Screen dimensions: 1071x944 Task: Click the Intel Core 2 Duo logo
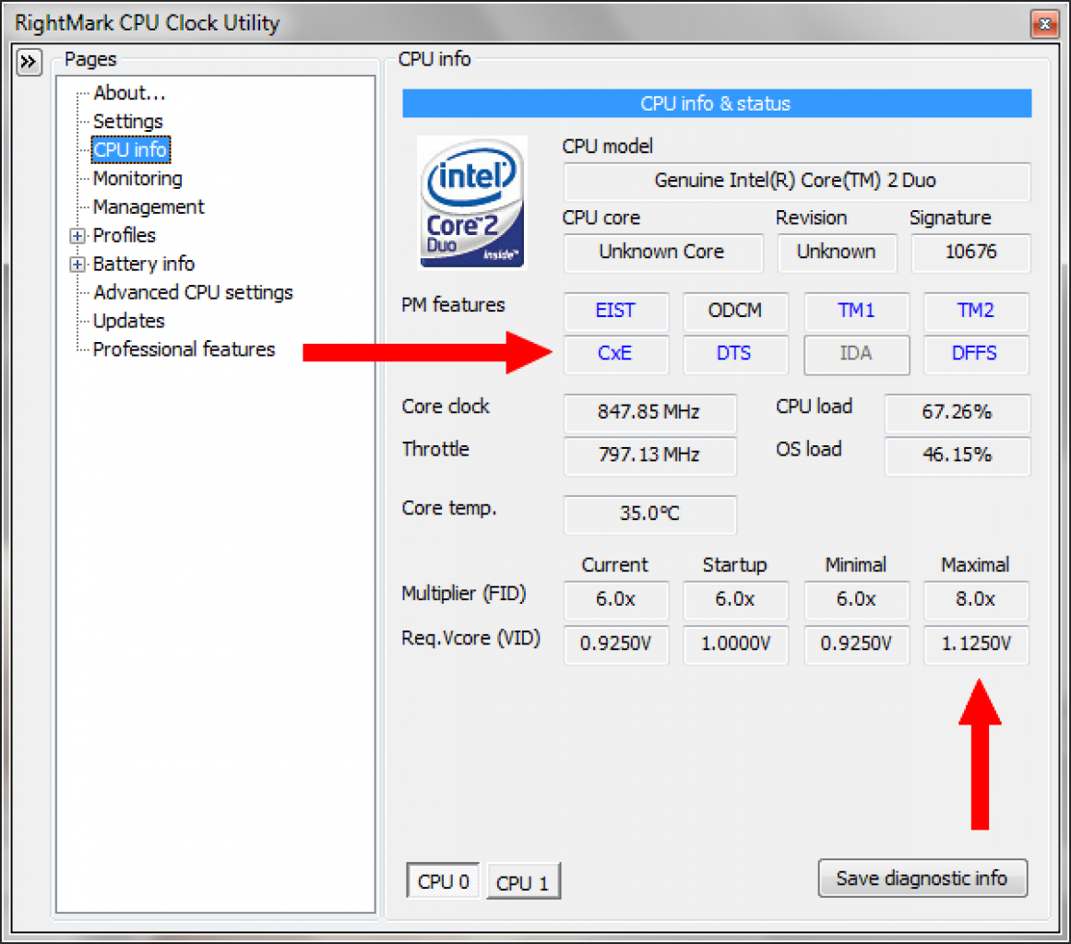(472, 202)
